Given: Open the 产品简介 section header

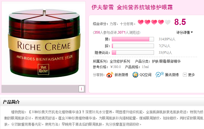Looking at the screenshot, I should (11, 102).
